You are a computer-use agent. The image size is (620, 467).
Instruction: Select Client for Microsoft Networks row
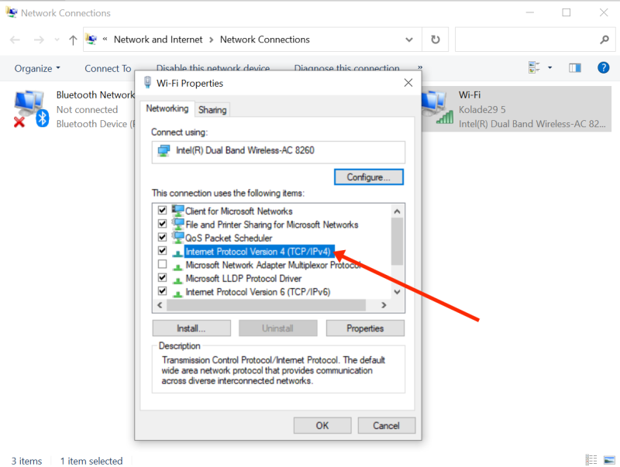point(239,211)
